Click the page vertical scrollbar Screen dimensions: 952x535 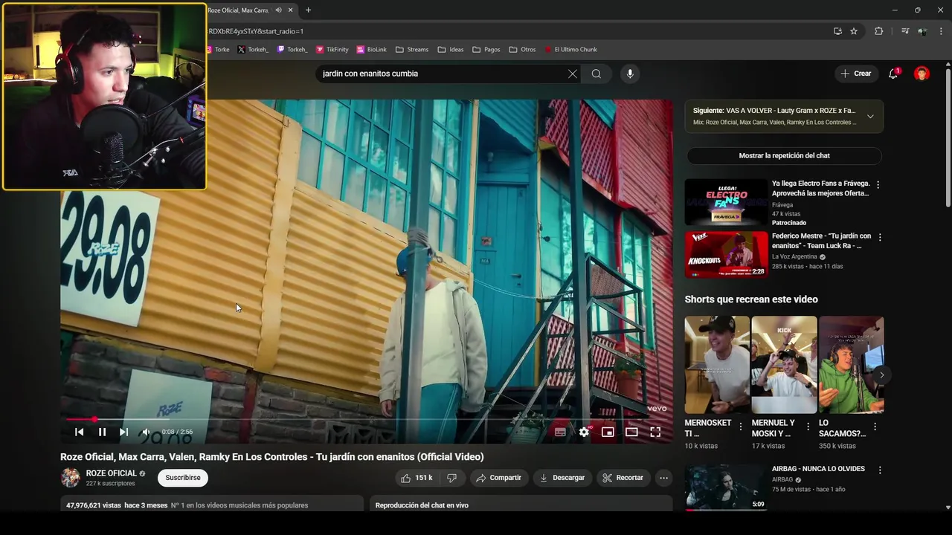[x=948, y=137]
